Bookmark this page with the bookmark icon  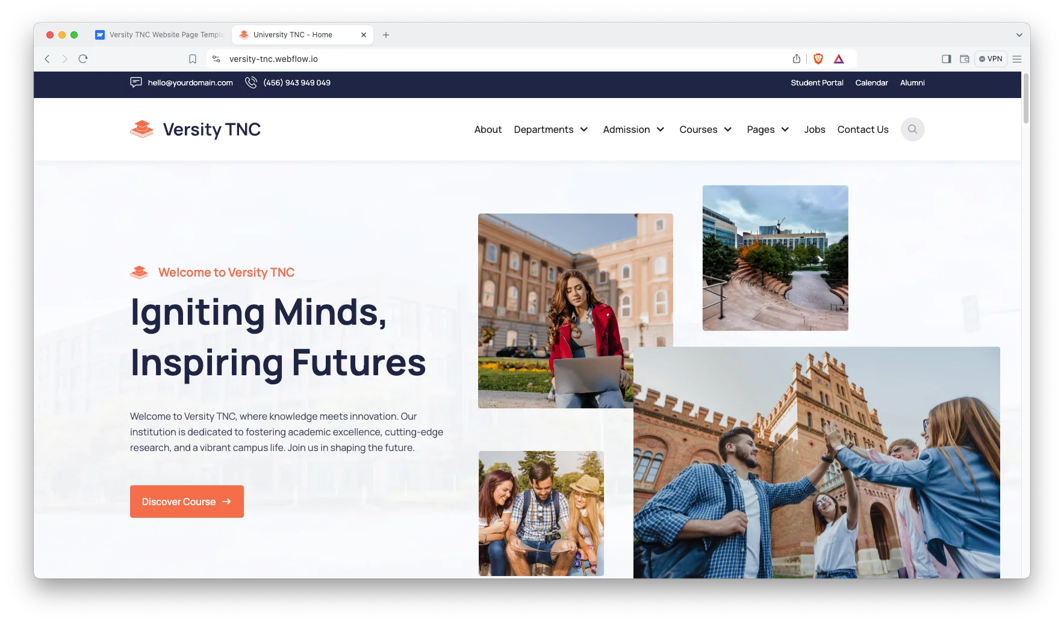(x=193, y=59)
